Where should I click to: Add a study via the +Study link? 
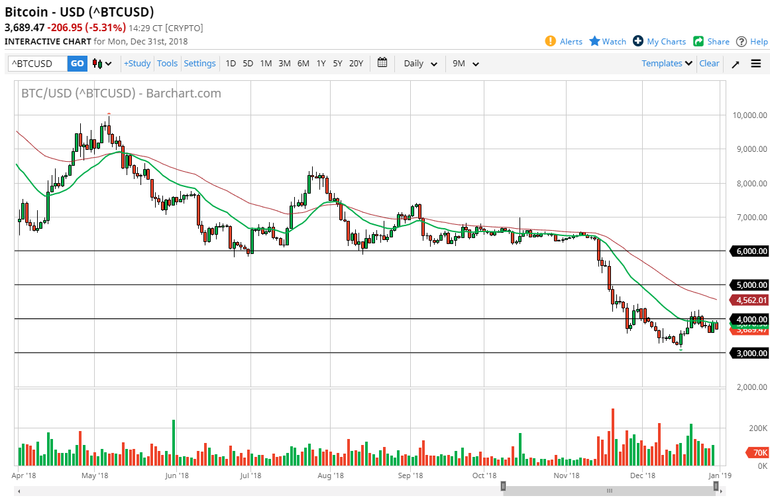137,63
